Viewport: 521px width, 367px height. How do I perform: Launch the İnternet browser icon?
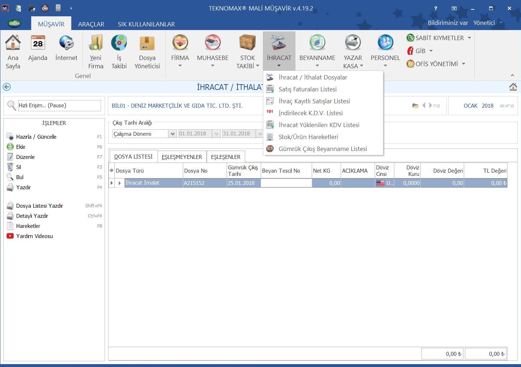(x=66, y=43)
